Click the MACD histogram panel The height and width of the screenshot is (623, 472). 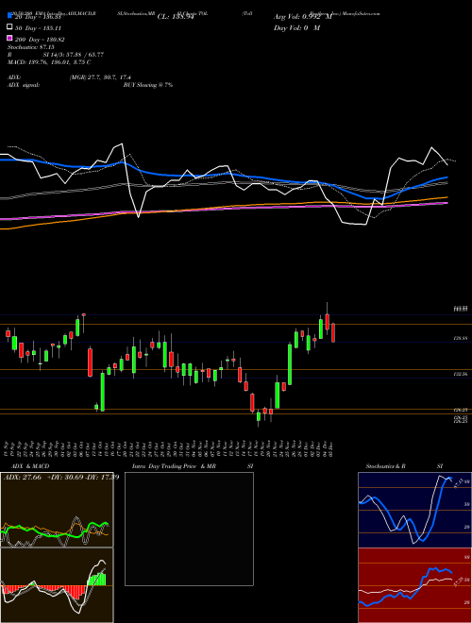57,585
